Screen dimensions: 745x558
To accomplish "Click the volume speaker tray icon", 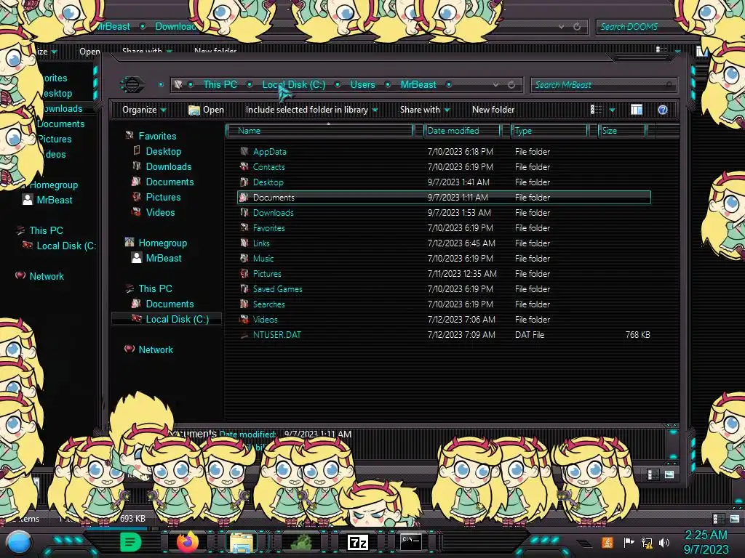I will click(x=665, y=542).
